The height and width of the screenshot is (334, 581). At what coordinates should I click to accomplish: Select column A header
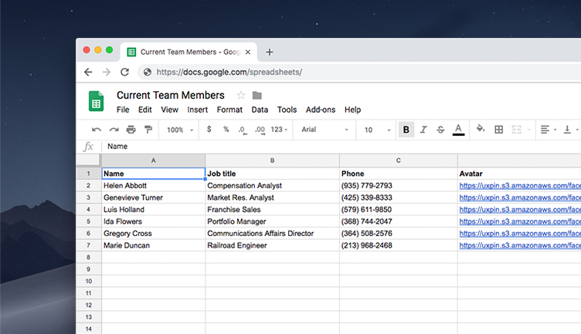pyautogui.click(x=154, y=160)
